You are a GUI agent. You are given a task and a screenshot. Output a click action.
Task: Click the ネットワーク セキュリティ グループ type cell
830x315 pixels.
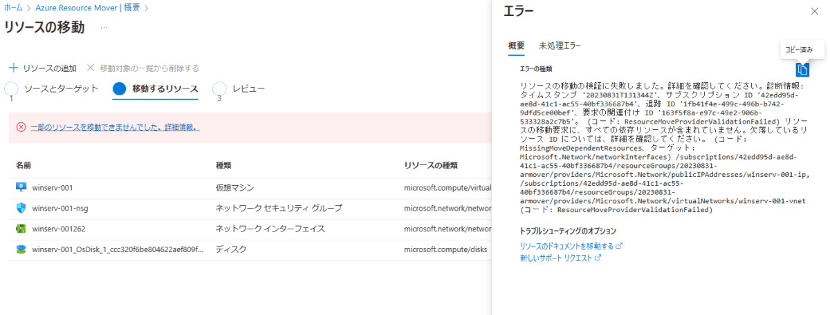279,209
